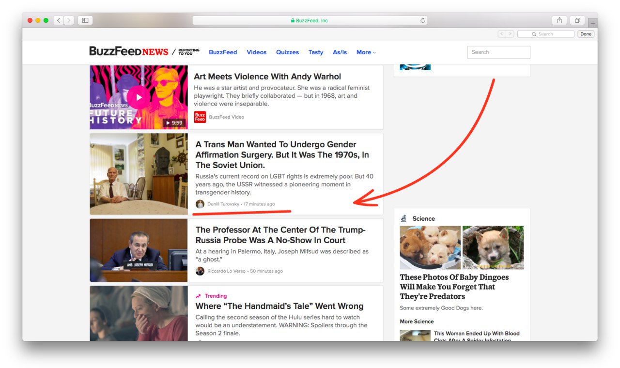
Task: Open the Videos nav link
Action: (x=256, y=52)
